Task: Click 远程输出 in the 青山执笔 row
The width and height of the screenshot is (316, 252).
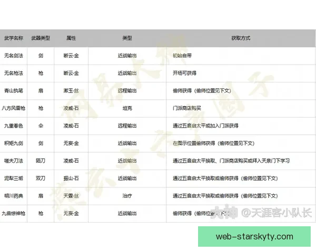Action: point(127,91)
